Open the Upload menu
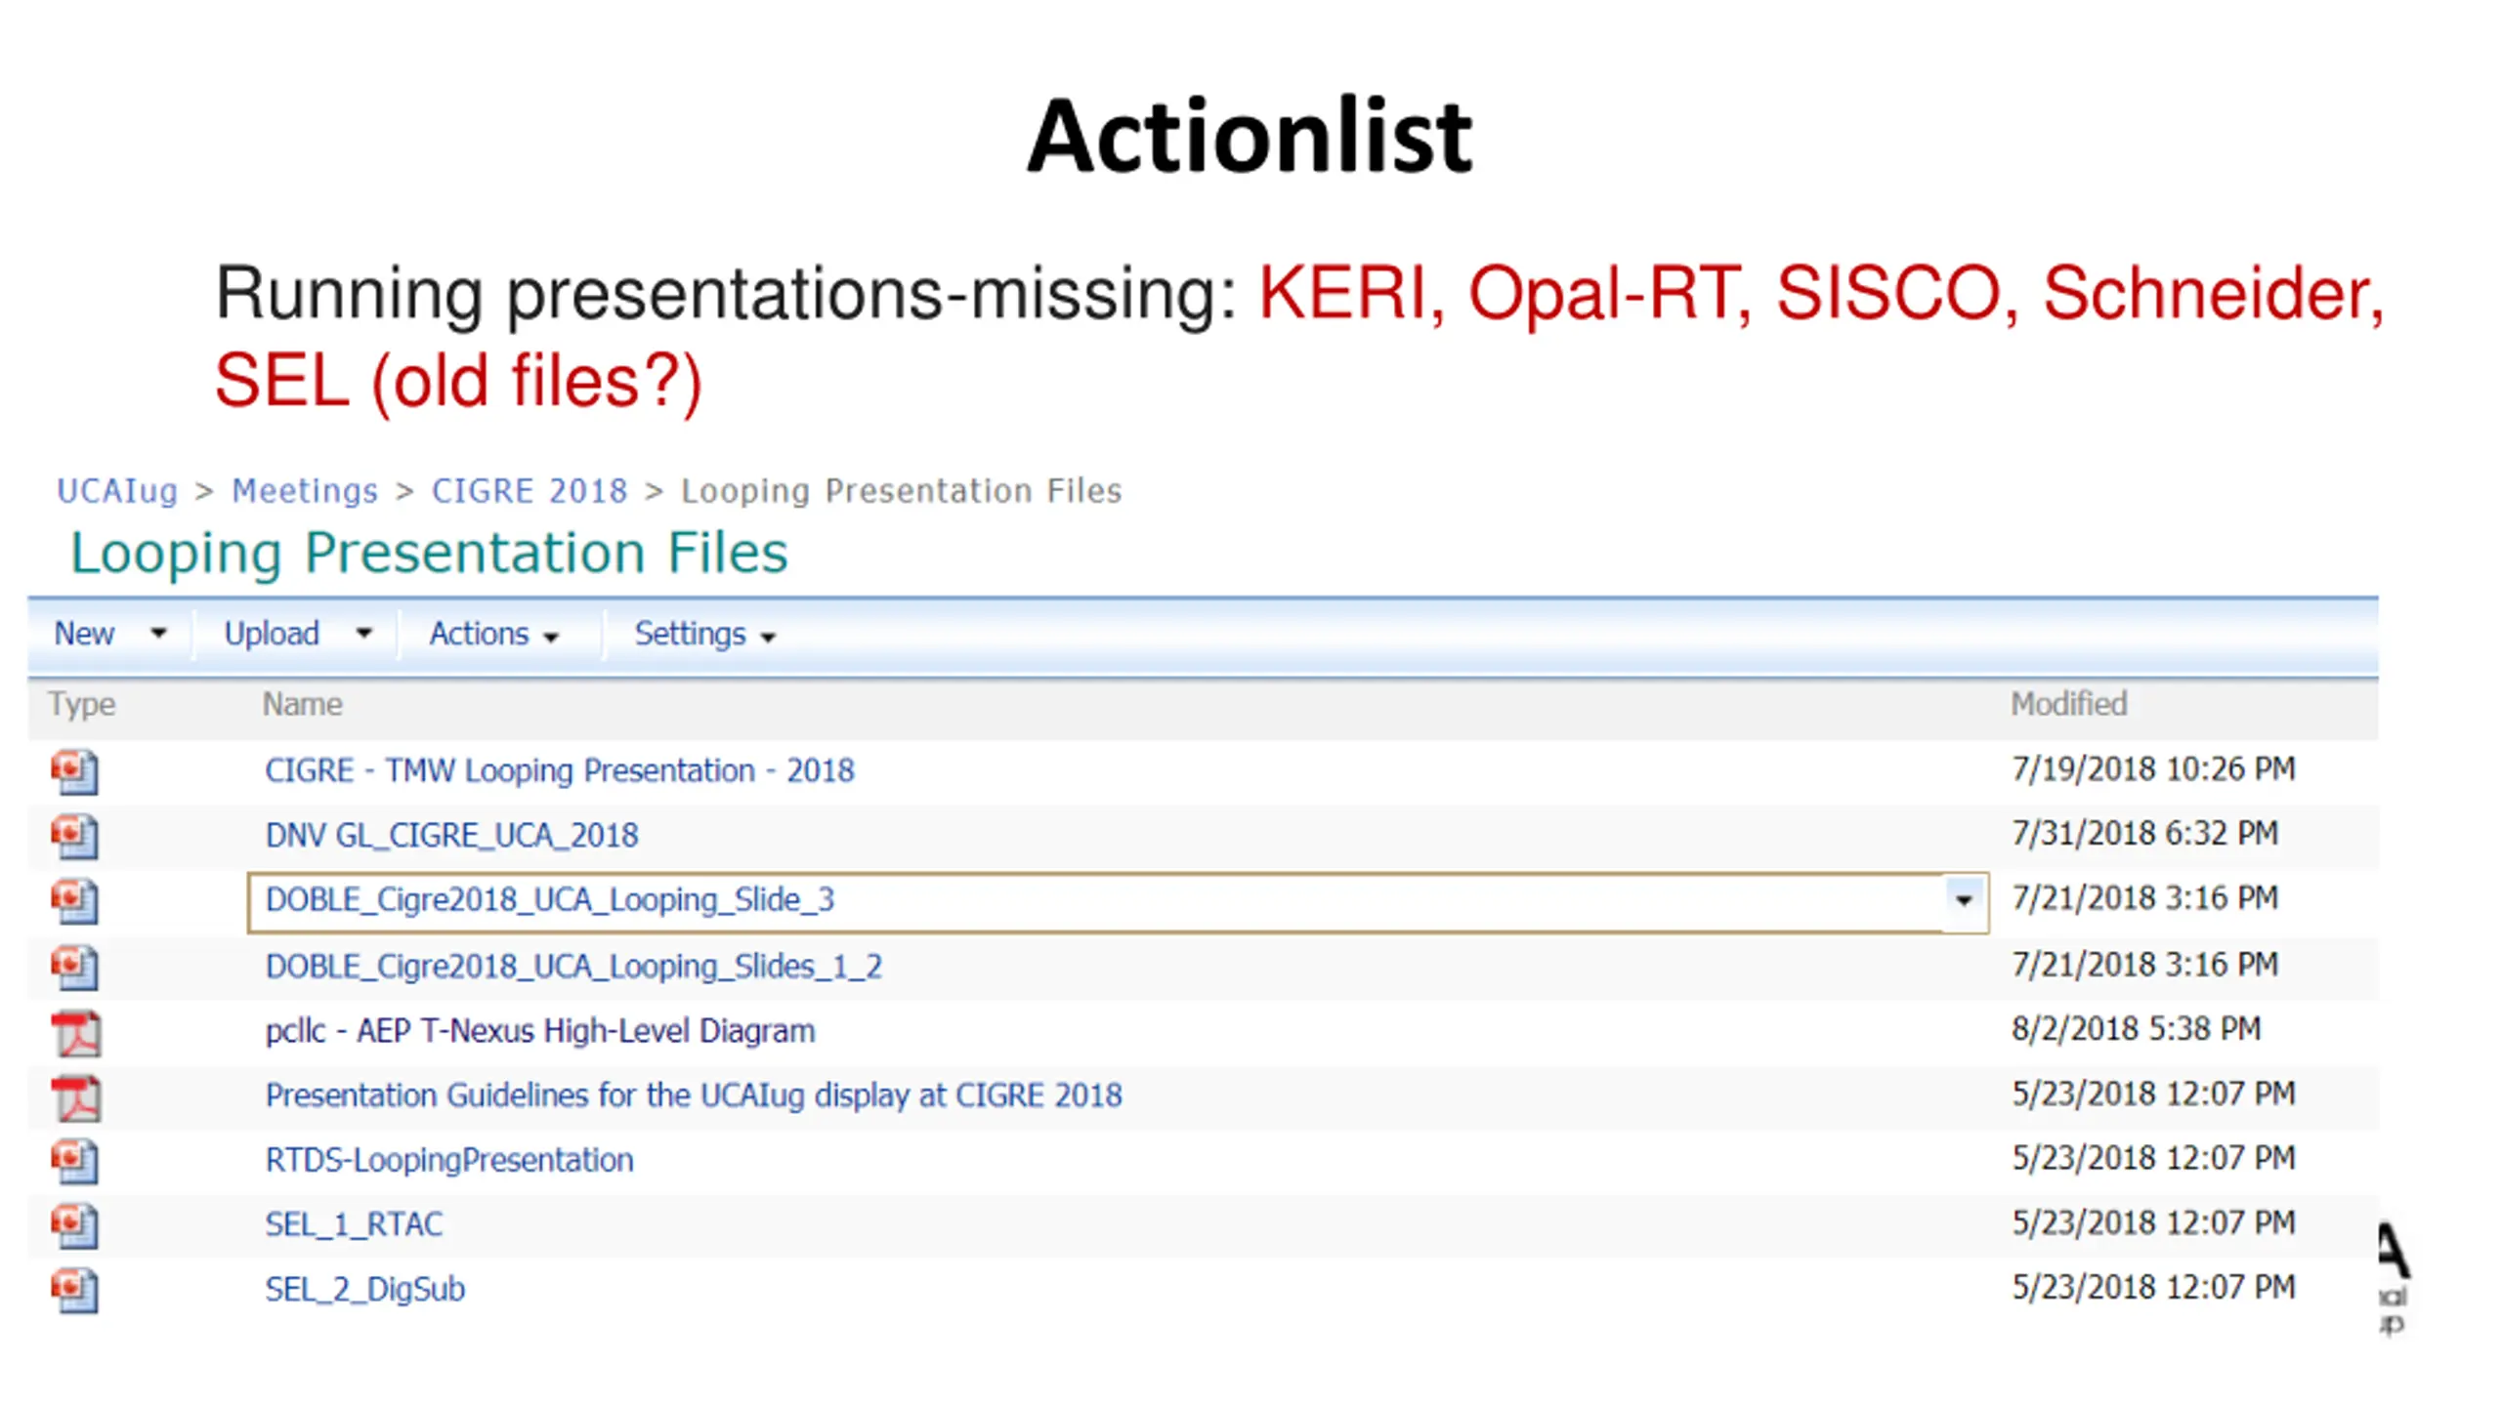Viewport: 2501px width, 1406px height. point(272,634)
